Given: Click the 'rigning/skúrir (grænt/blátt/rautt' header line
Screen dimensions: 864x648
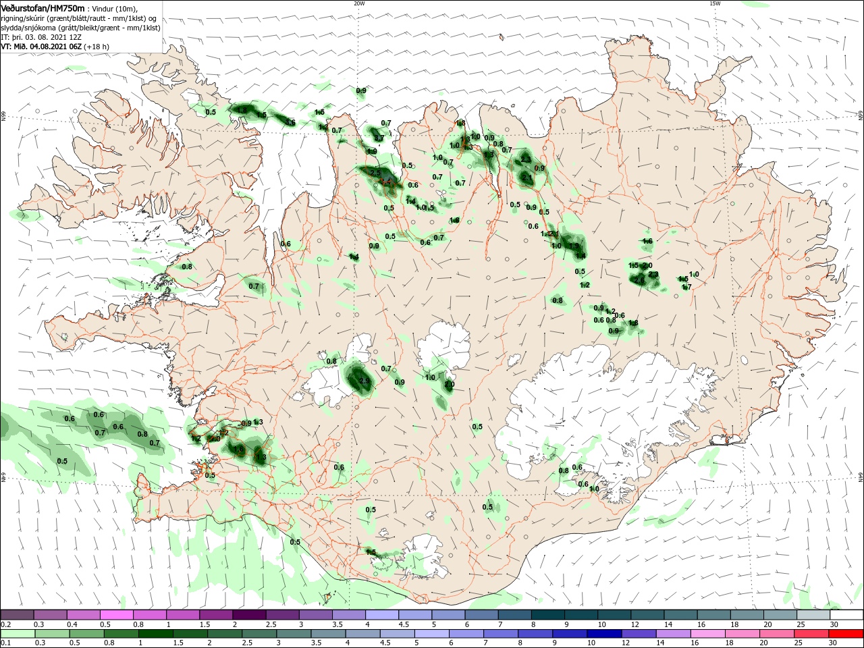Looking at the screenshot, I should click(x=78, y=18).
